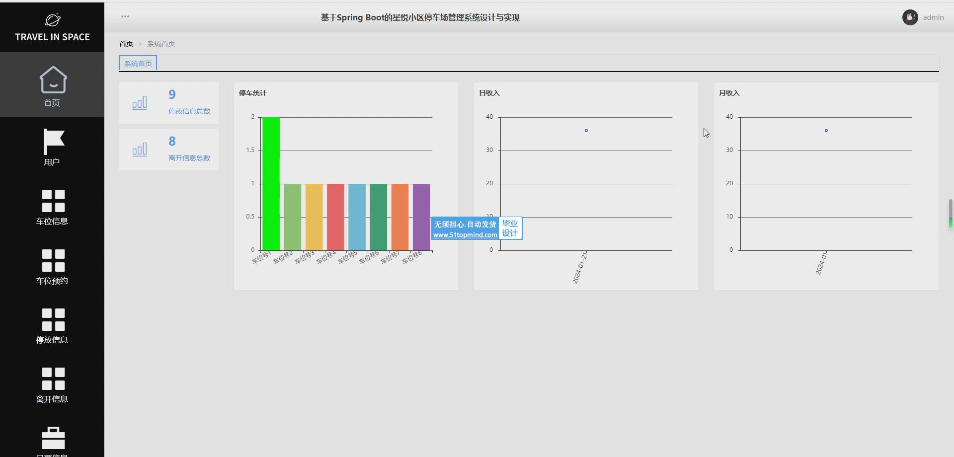This screenshot has width=954, height=457.
Task: Click the planet logo above TRAVEL IN SPACE
Action: [53, 20]
